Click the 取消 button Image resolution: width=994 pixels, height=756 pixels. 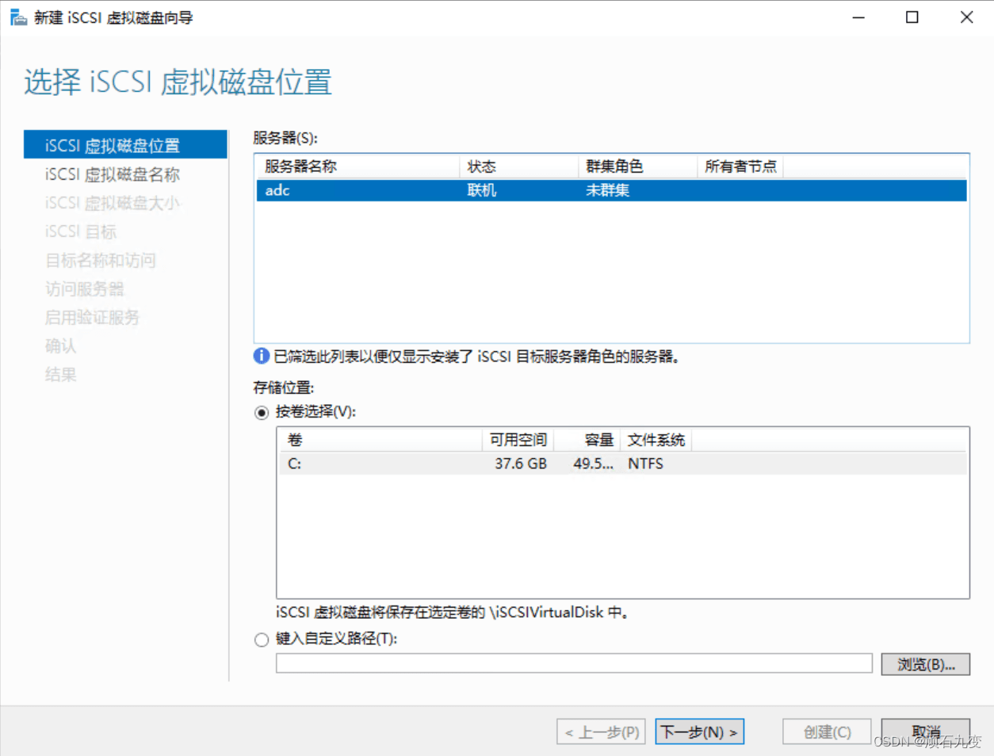926,731
